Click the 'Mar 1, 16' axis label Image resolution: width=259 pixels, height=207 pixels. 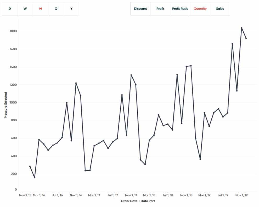click(x=39, y=195)
